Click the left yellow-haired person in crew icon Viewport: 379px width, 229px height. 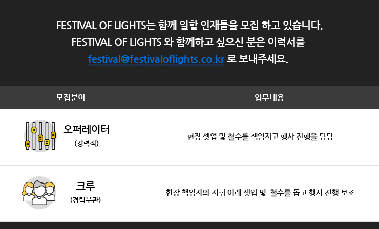pos(28,192)
